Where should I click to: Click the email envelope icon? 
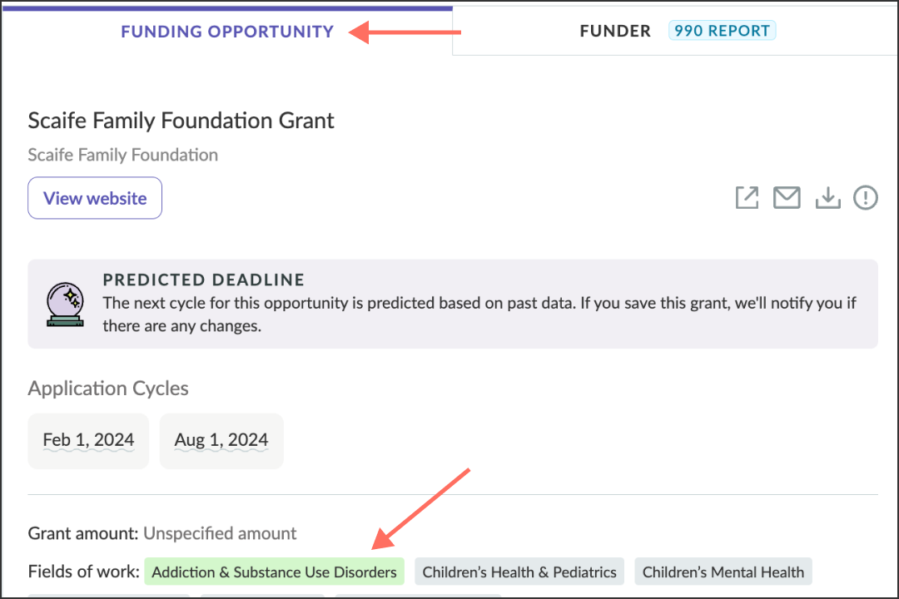[787, 197]
